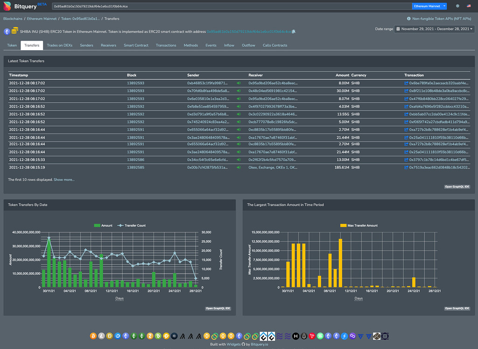This screenshot has height=349, width=478.
Task: Open the Date range picker dropdown
Action: click(x=434, y=29)
